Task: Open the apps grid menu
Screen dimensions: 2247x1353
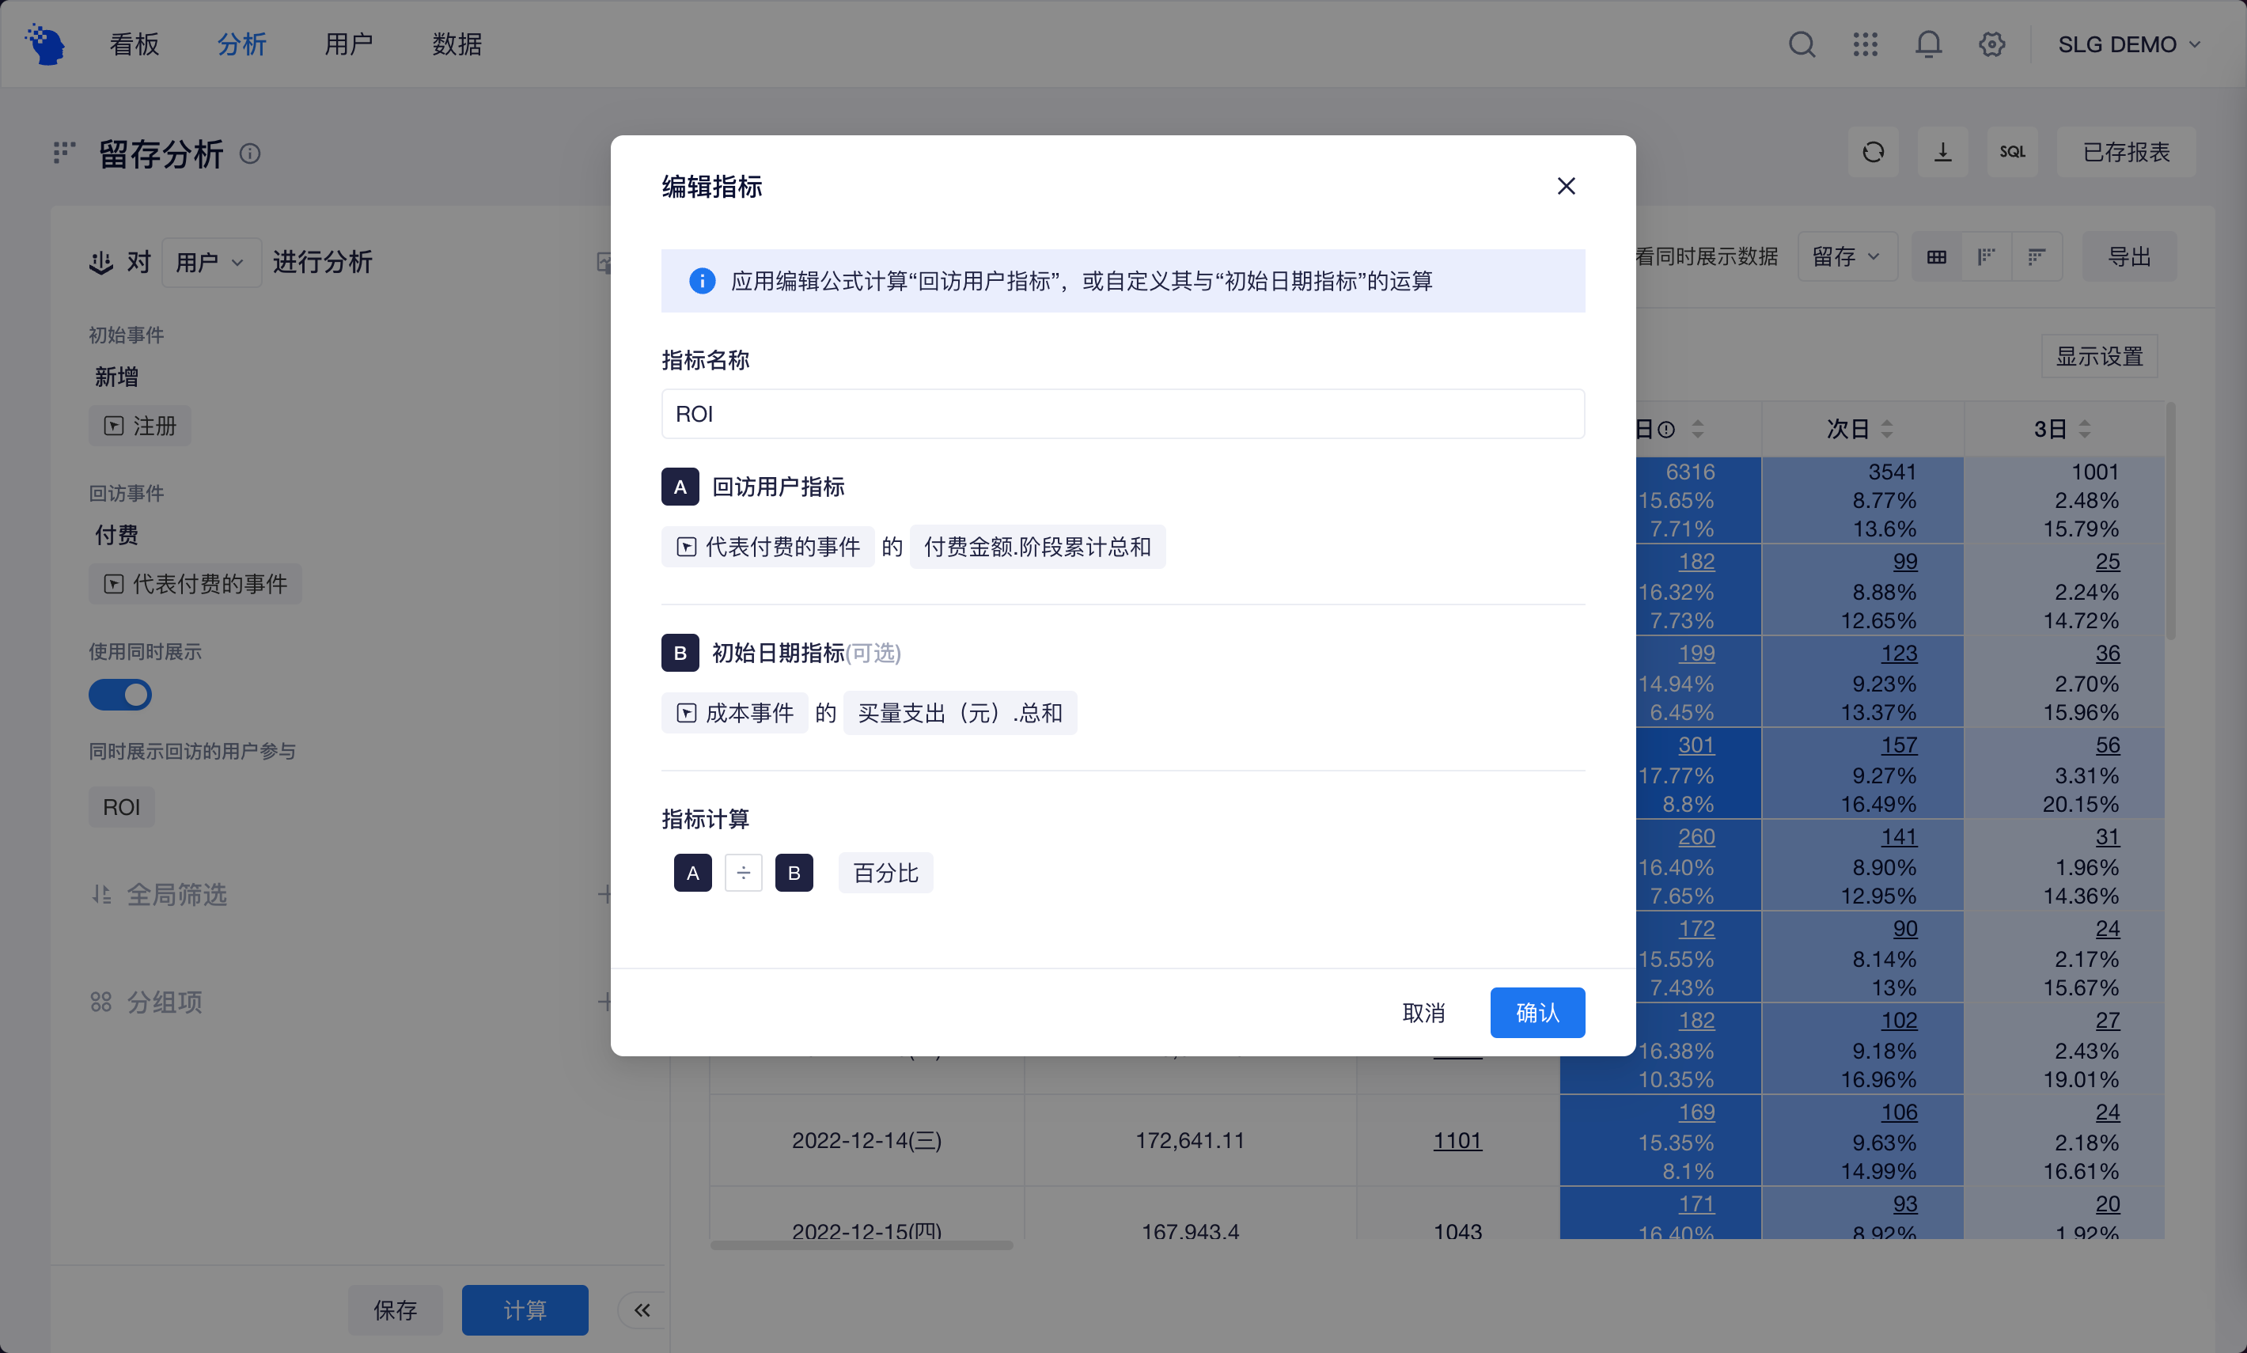Action: pyautogui.click(x=1864, y=44)
